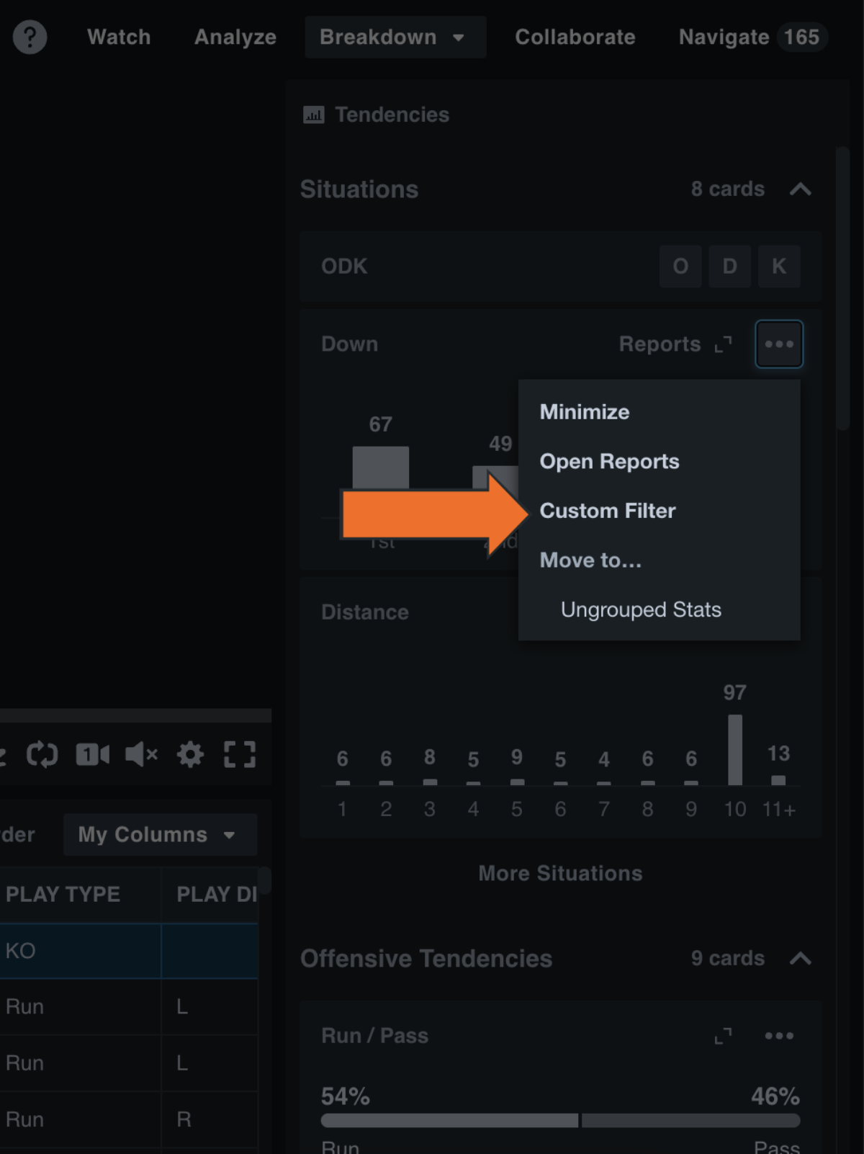The width and height of the screenshot is (864, 1154).
Task: Open the help question mark icon
Action: pyautogui.click(x=30, y=37)
